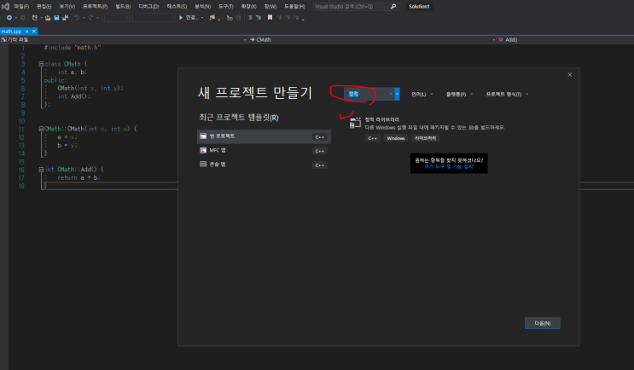Click the static library template icon
Viewport: 634px width, 370px height.
coord(355,123)
